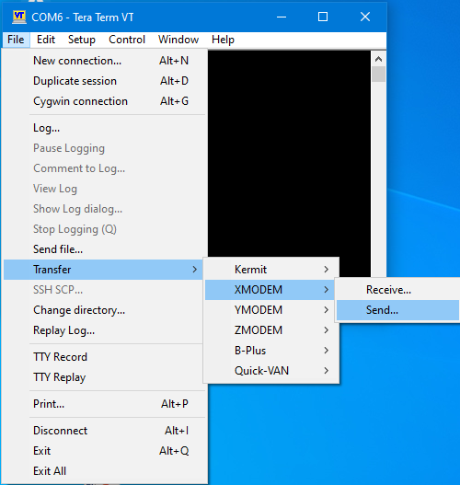Expand the ZMODEM submenu
This screenshot has height=485, width=460.
coord(271,330)
